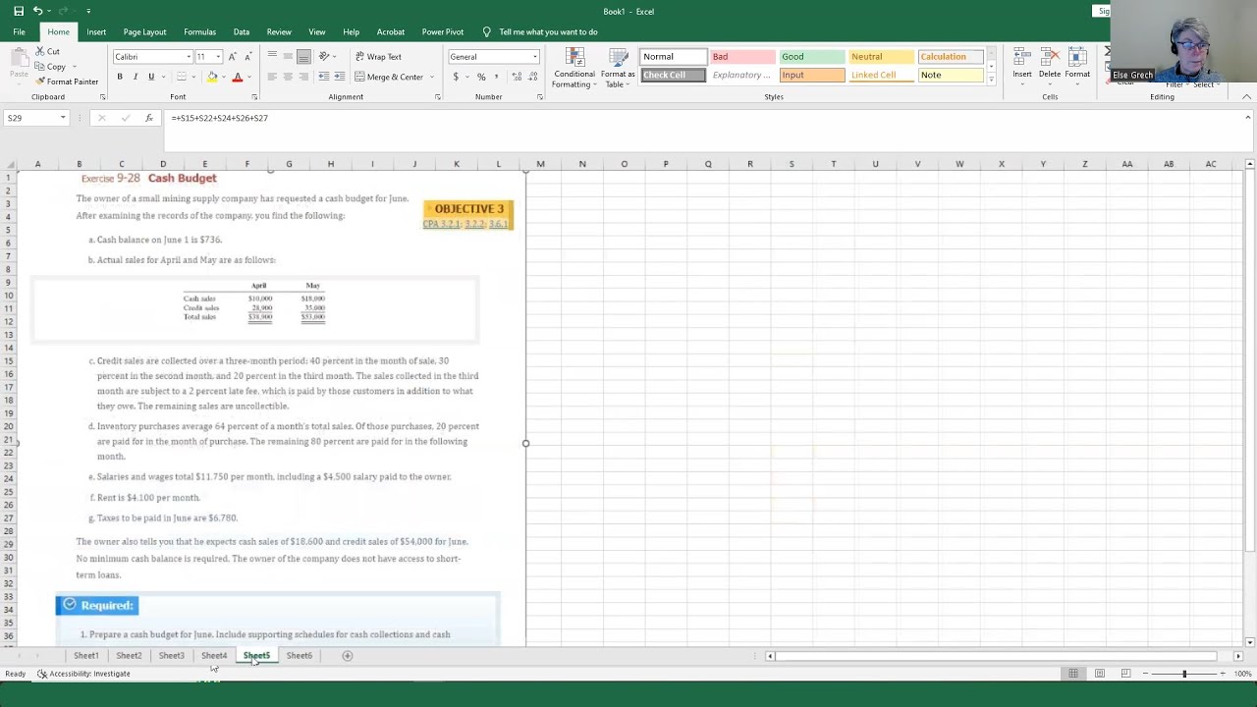Viewport: 1257px width, 707px height.
Task: Expand the formula bar
Action: [1247, 118]
